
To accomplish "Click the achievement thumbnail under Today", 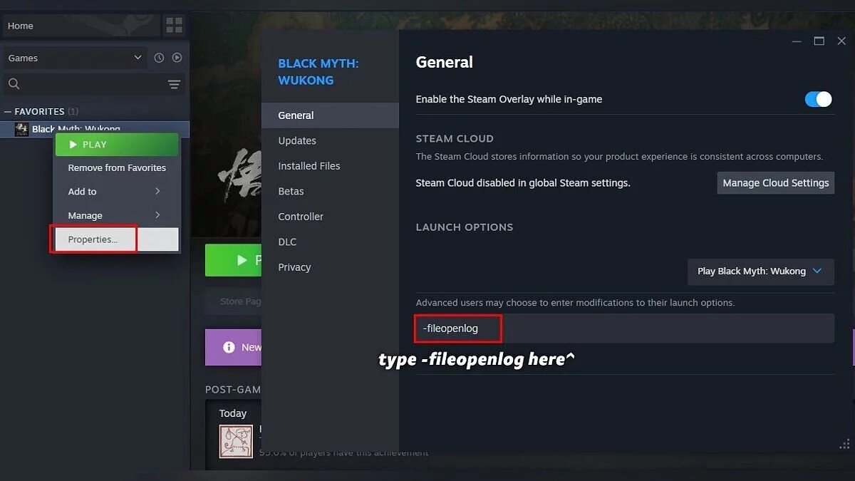I will click(x=236, y=442).
